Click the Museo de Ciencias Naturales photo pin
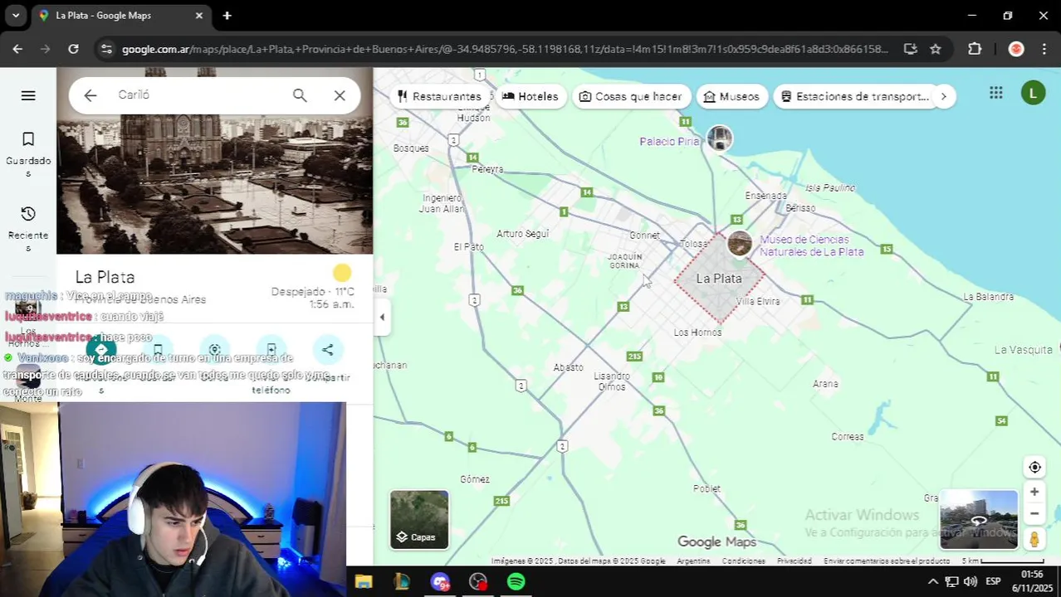The image size is (1061, 597). (740, 245)
